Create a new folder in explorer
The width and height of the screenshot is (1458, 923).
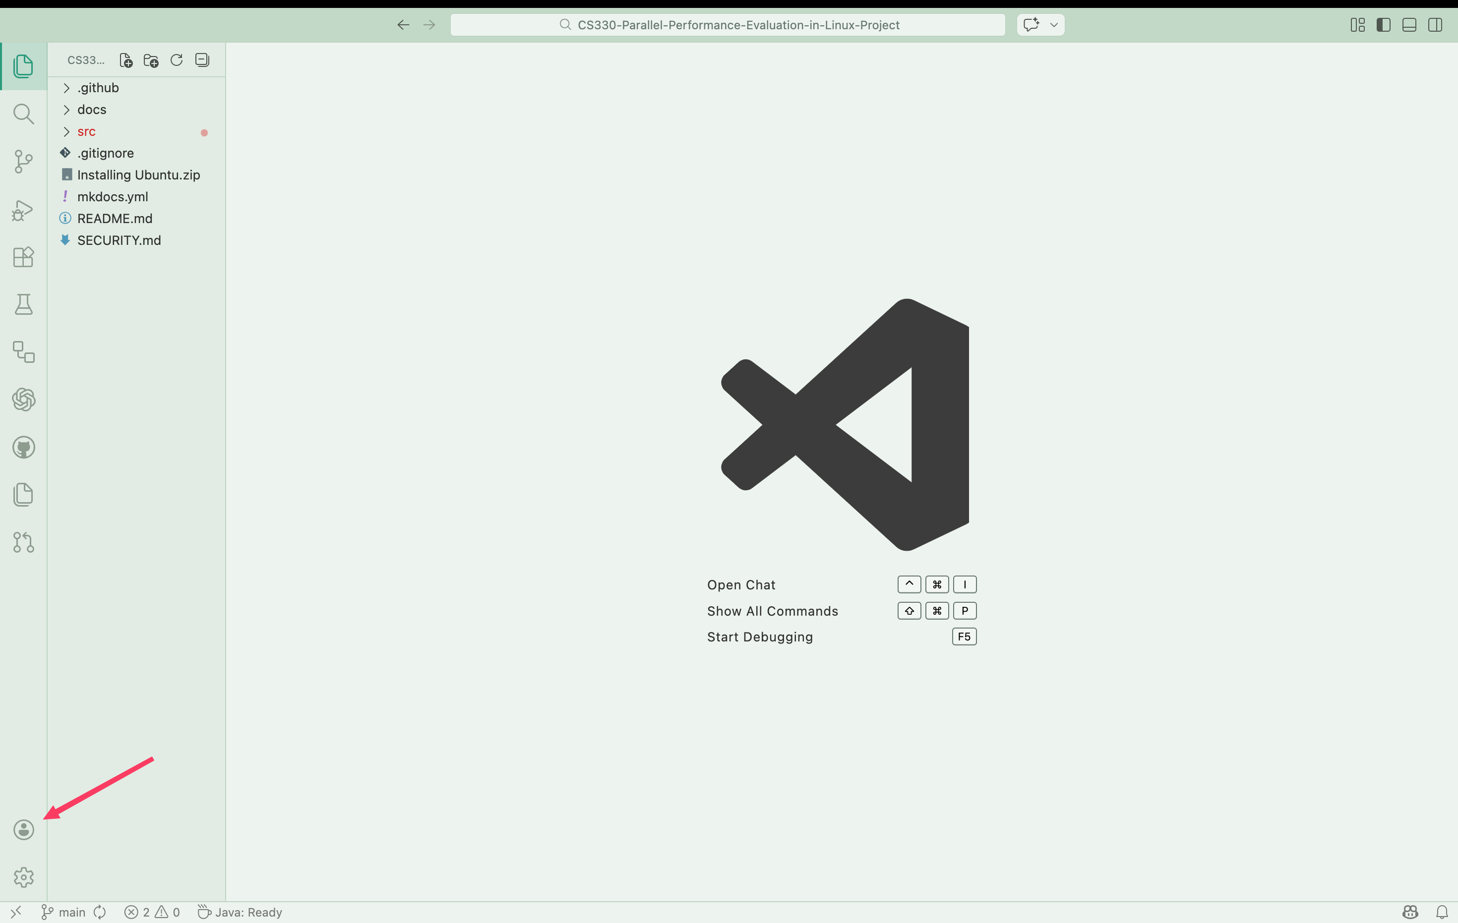pyautogui.click(x=151, y=60)
